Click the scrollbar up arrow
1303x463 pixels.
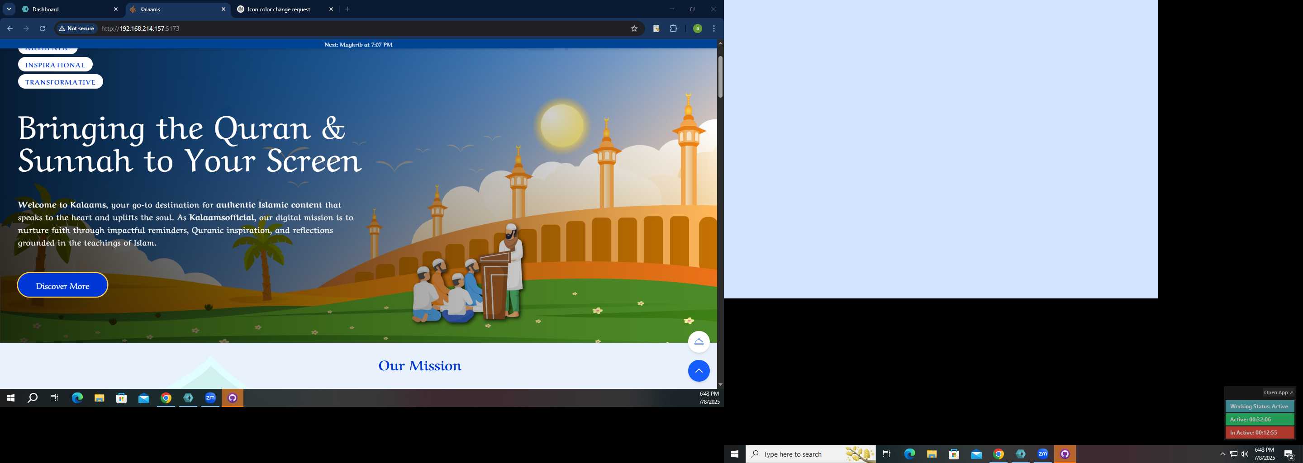tap(720, 43)
